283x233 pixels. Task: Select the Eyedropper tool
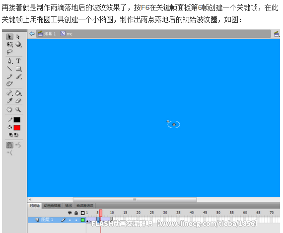9,101
